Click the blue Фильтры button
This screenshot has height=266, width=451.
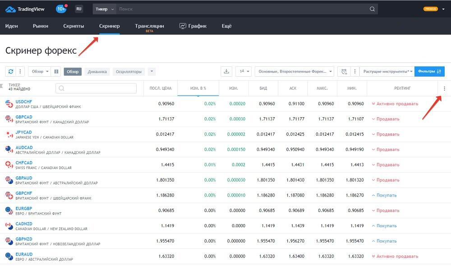pos(429,72)
